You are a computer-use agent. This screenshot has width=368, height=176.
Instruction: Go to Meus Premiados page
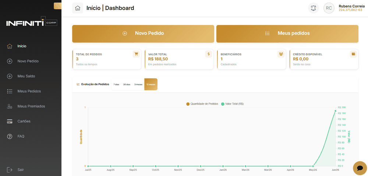31,106
